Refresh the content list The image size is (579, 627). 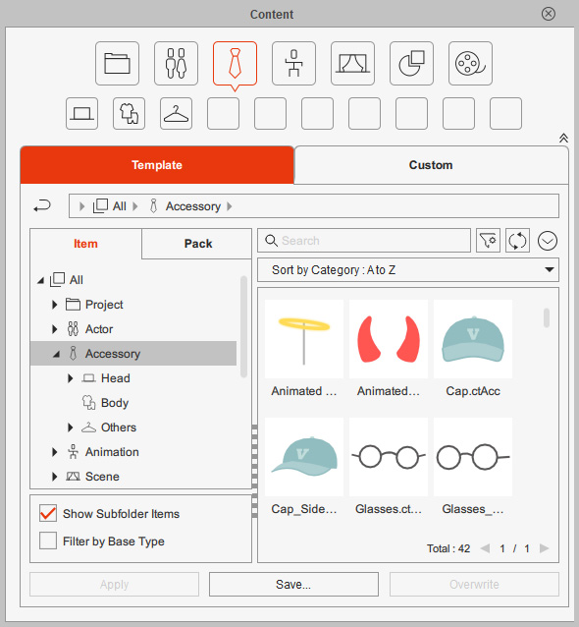pyautogui.click(x=517, y=241)
